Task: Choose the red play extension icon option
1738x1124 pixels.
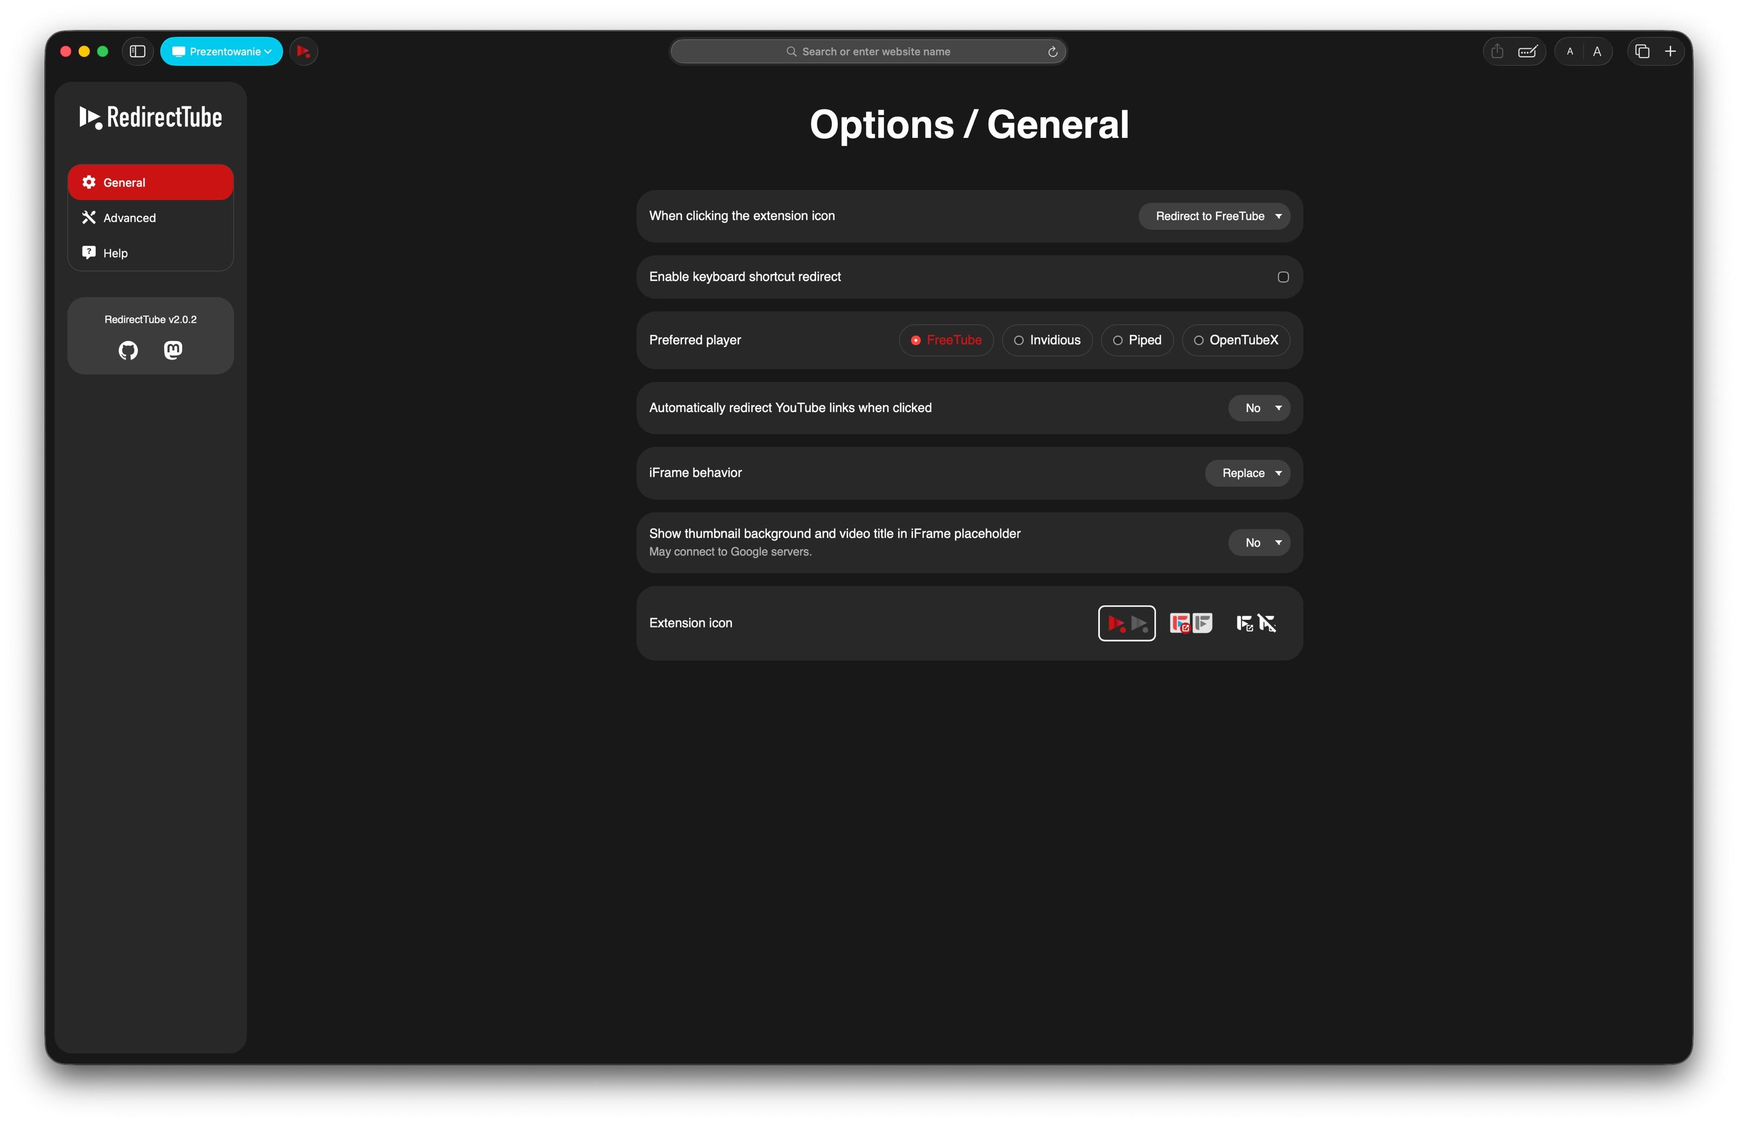Action: tap(1126, 623)
